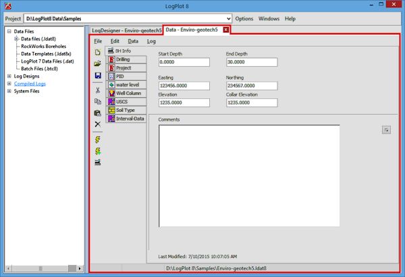Screen dimensions: 405x277
Task: Click the Project label beside the path field
Action: pyautogui.click(x=13, y=19)
